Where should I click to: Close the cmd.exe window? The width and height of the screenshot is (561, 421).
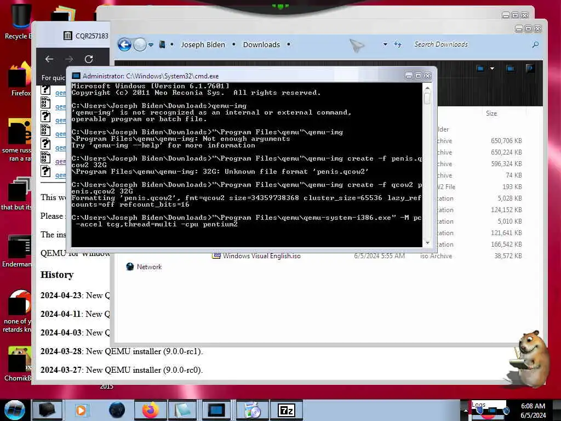click(x=427, y=76)
